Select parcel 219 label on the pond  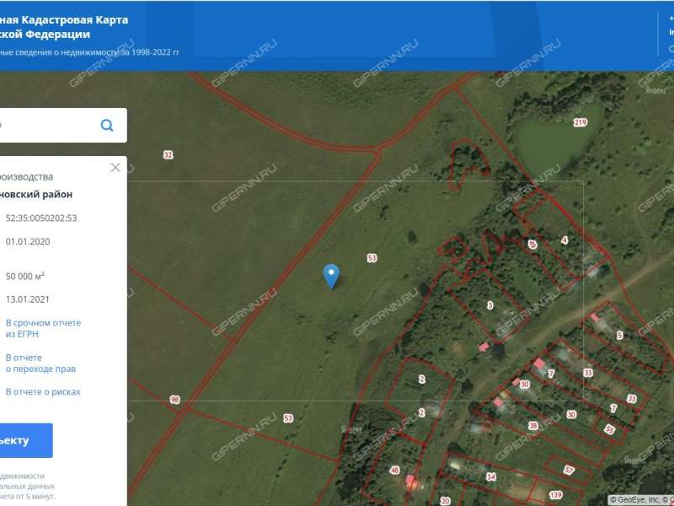[x=580, y=123]
